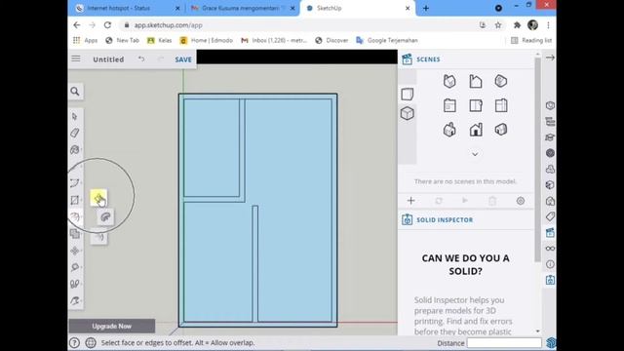Undo the last action
The height and width of the screenshot is (351, 624).
pos(141,58)
